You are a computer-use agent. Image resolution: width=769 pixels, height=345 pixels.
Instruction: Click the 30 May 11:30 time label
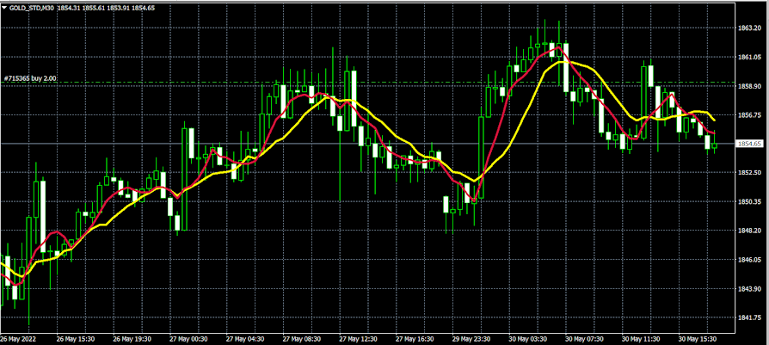click(641, 339)
